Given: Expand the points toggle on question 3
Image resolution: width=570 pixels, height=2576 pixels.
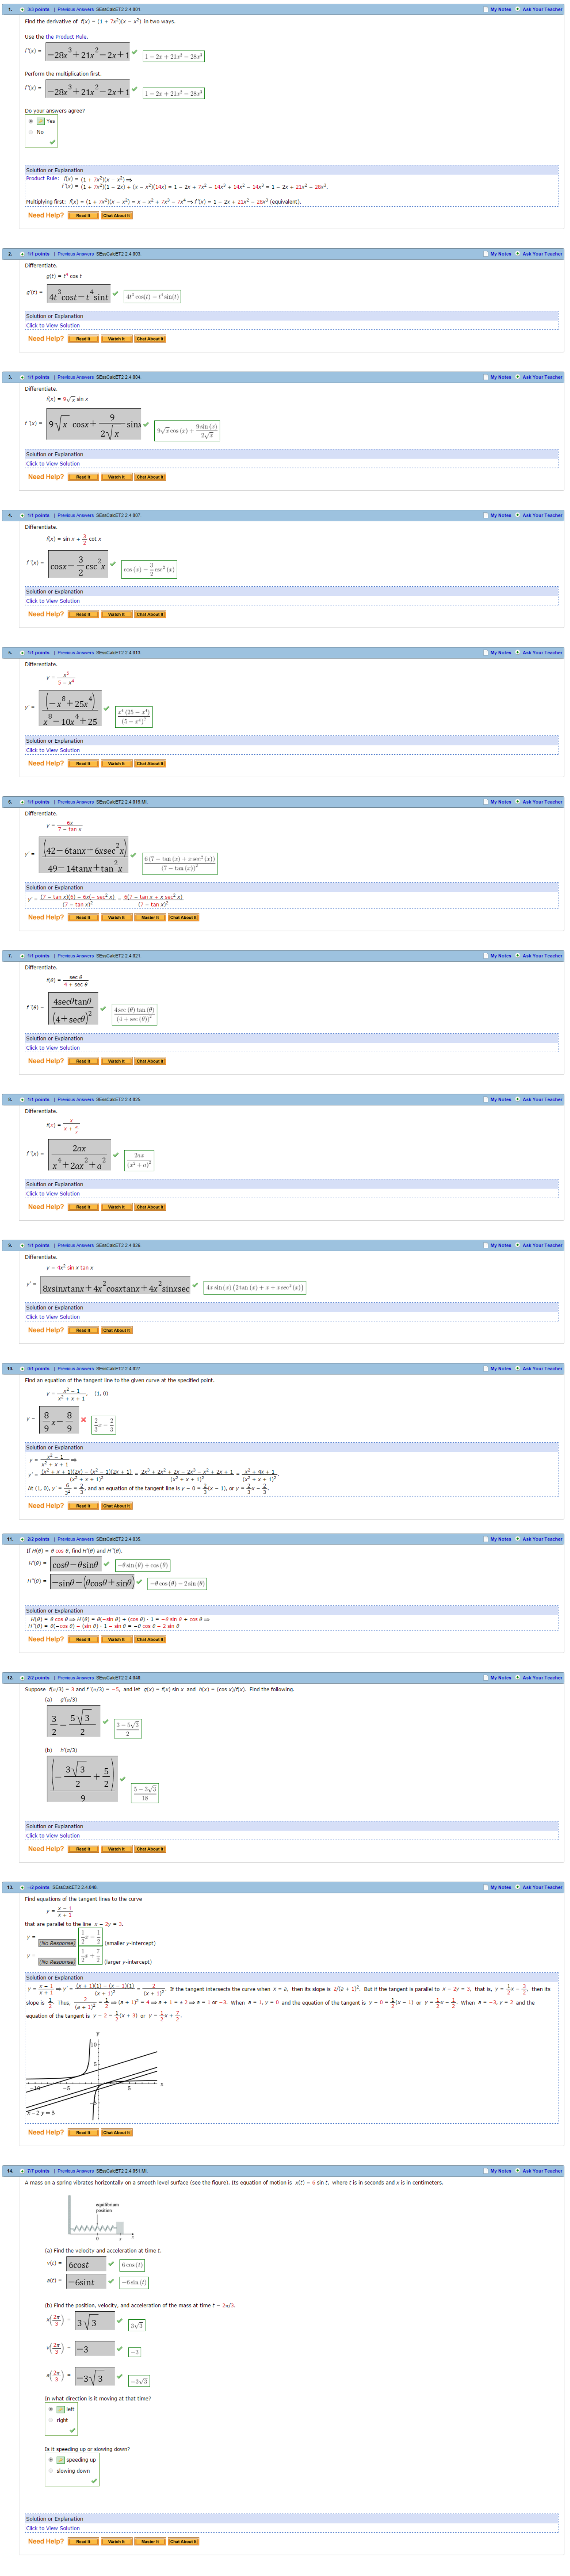Looking at the screenshot, I should (x=22, y=377).
